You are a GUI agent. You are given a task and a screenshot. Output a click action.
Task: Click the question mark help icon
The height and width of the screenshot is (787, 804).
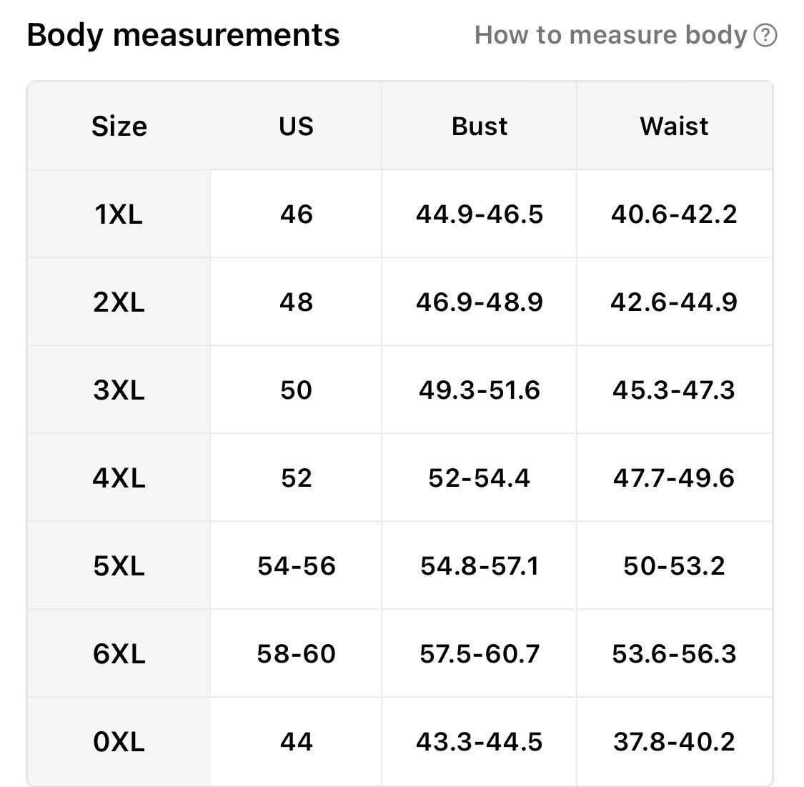click(765, 35)
